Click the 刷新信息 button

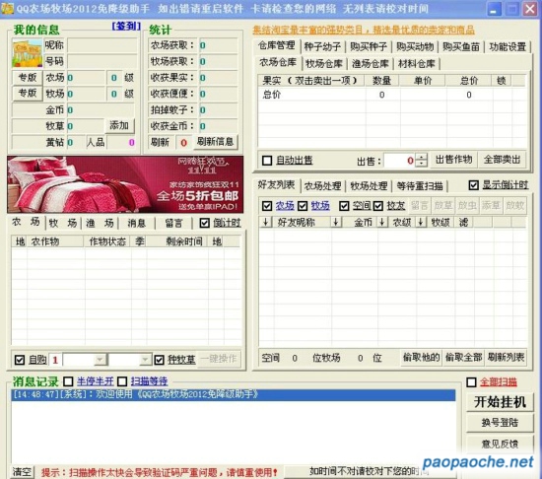(x=215, y=141)
